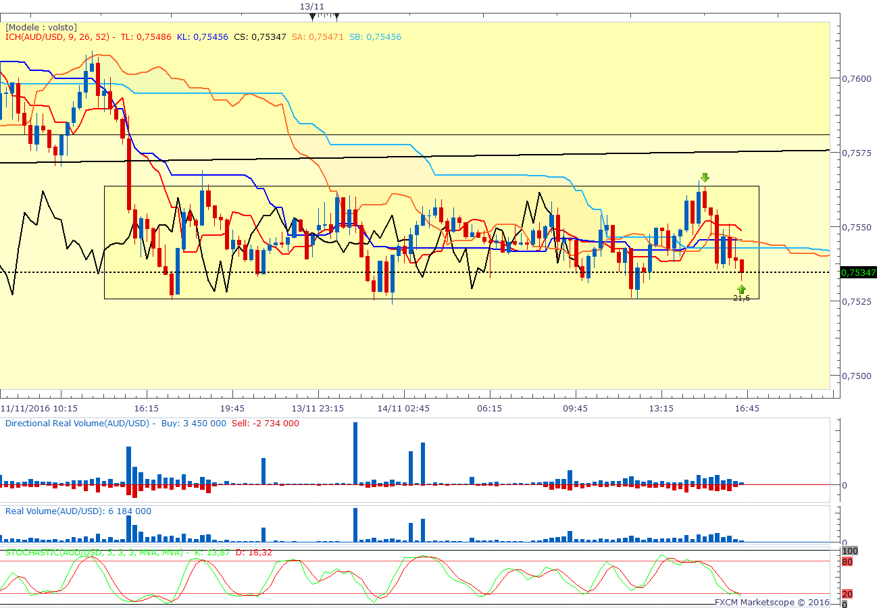Select the 13/11 date marker on top ruler
The width and height of the screenshot is (879, 608).
(312, 6)
